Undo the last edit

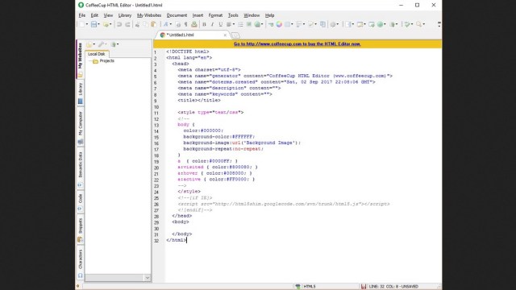pyautogui.click(x=119, y=24)
